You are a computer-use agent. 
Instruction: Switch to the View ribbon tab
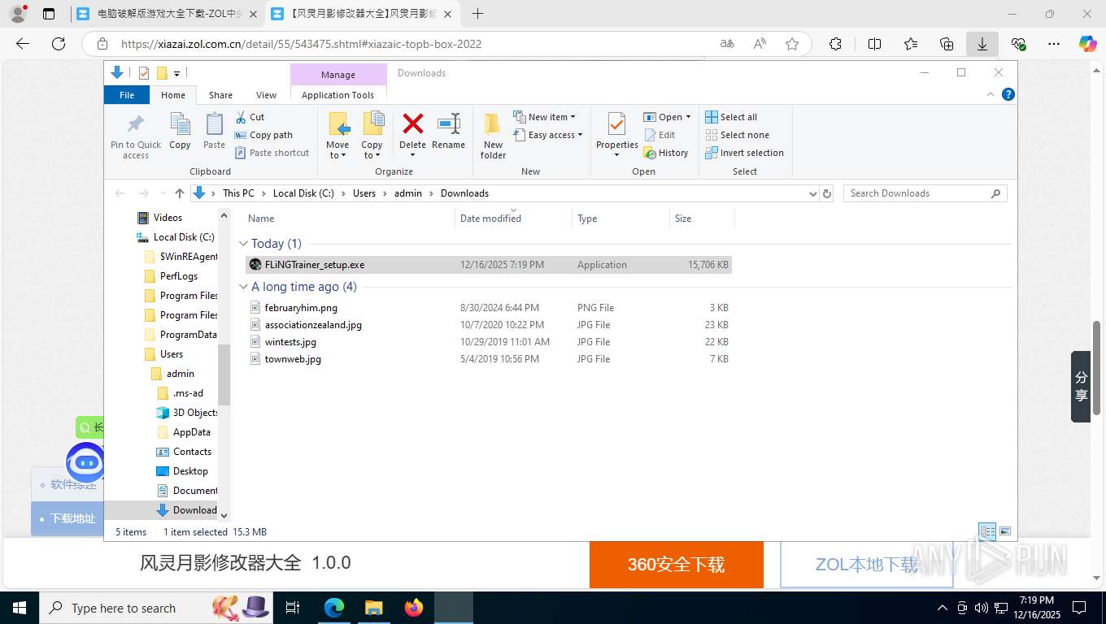267,95
